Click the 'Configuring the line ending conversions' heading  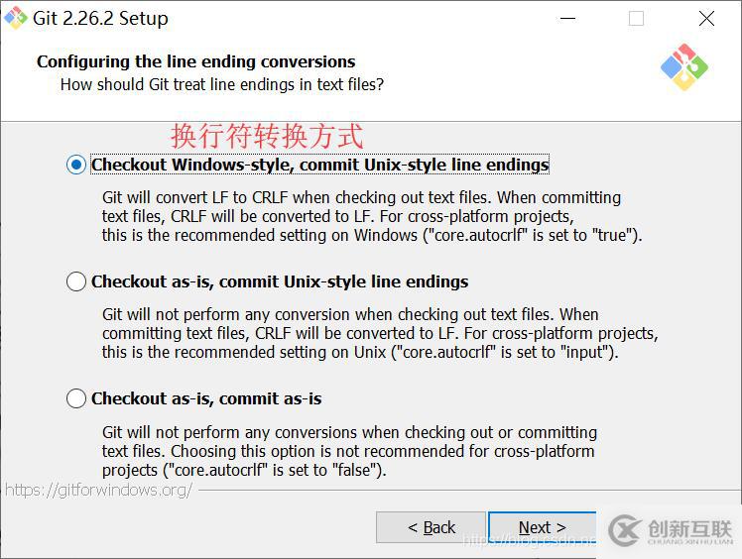195,61
